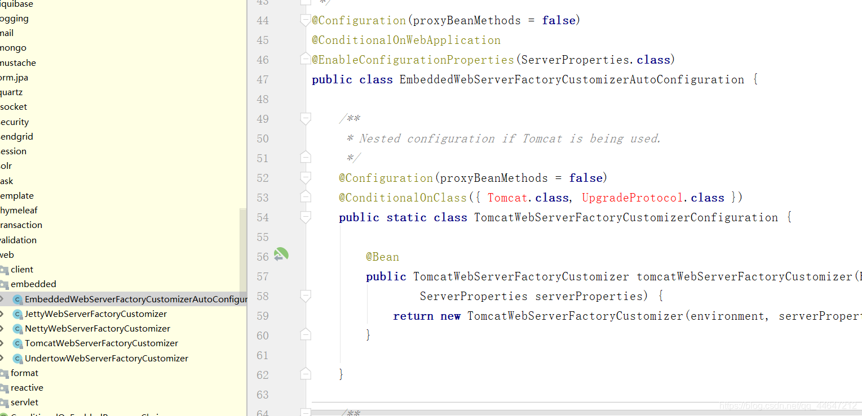Collapse the Javadoc comment fold at line 49
Viewport: 862px width, 416px height.
[x=306, y=118]
